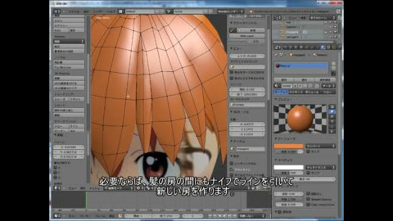Open the Object Constraints properties tab icon
Image resolution: width=393 pixels, height=221 pixels.
point(307,47)
